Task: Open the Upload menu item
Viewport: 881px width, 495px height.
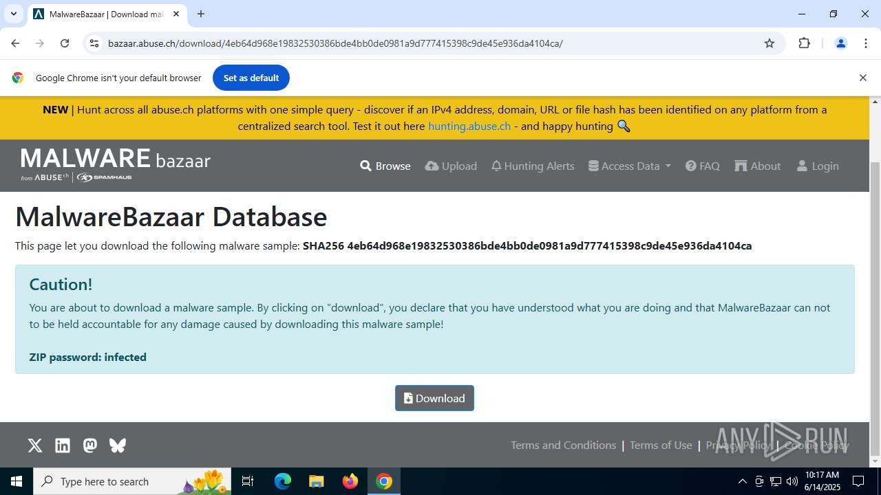Action: 451,166
